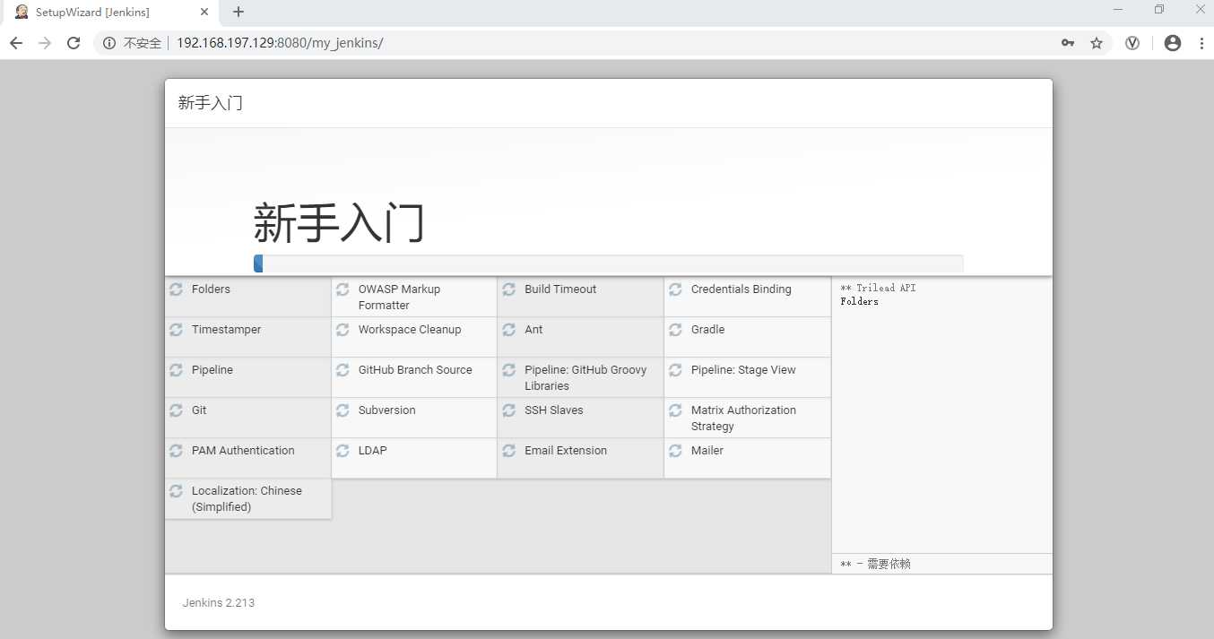Click the sync icon beside Folders
The height and width of the screenshot is (639, 1214).
(177, 289)
